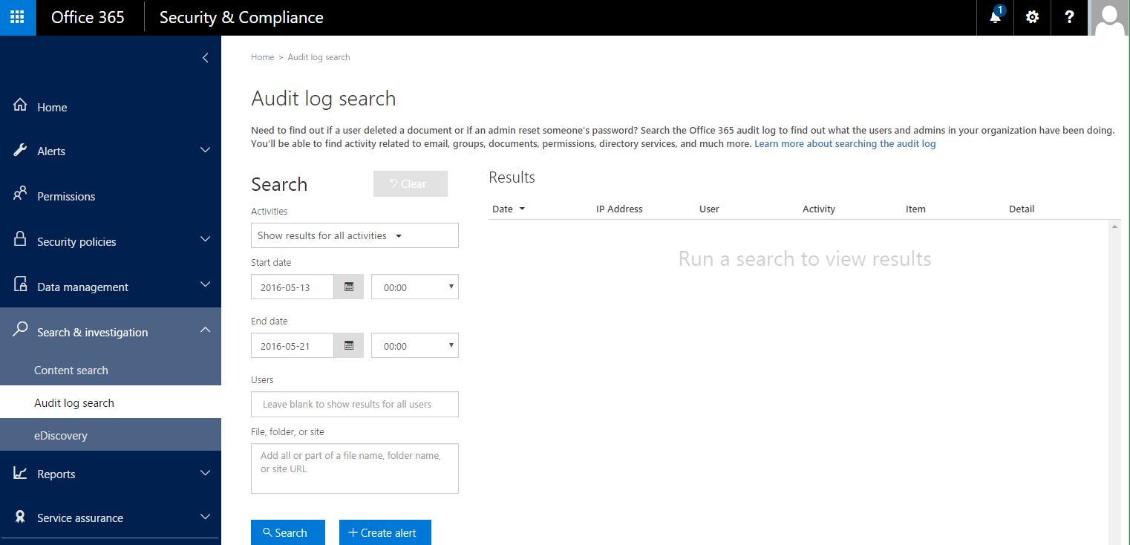The height and width of the screenshot is (545, 1130).
Task: Open notifications bell
Action: (994, 17)
